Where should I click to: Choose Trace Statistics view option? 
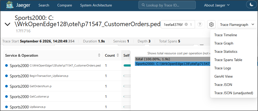pos(226,51)
